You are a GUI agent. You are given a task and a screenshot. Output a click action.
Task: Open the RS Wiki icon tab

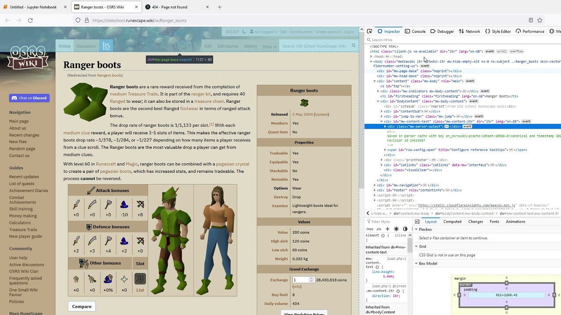pos(106,46)
